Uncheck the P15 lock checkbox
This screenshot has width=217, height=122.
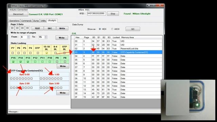[13, 62]
